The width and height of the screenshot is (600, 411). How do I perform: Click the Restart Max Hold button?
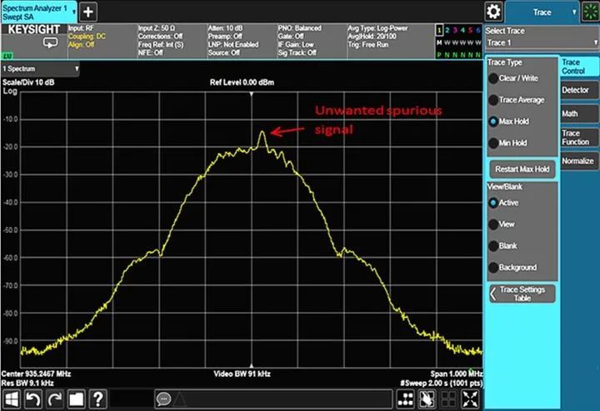(522, 169)
